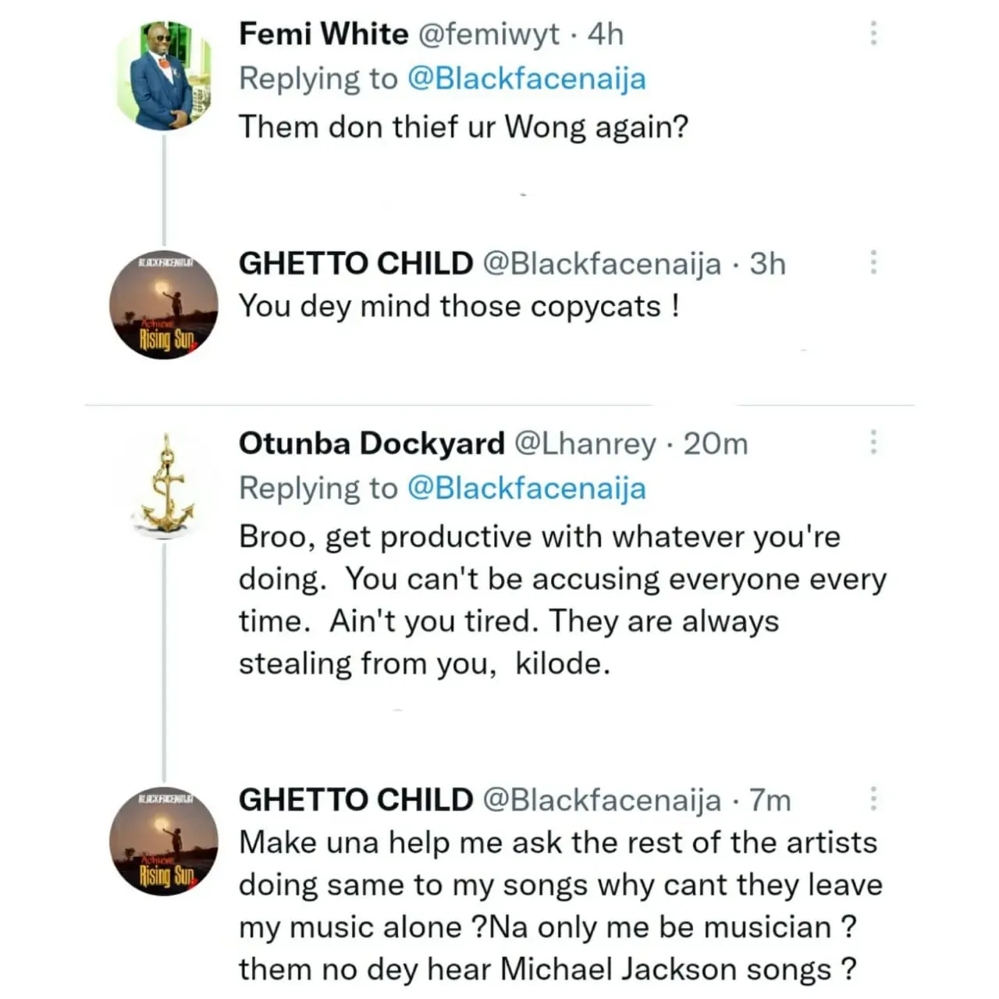Click GHETTO CHILD name on the 3h reply
The width and height of the screenshot is (999, 999).
pyautogui.click(x=356, y=264)
